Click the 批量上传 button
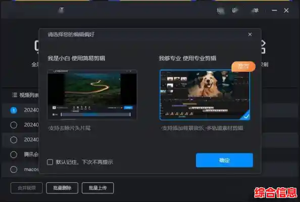Viewport: 300px width, 202px height. click(x=98, y=188)
